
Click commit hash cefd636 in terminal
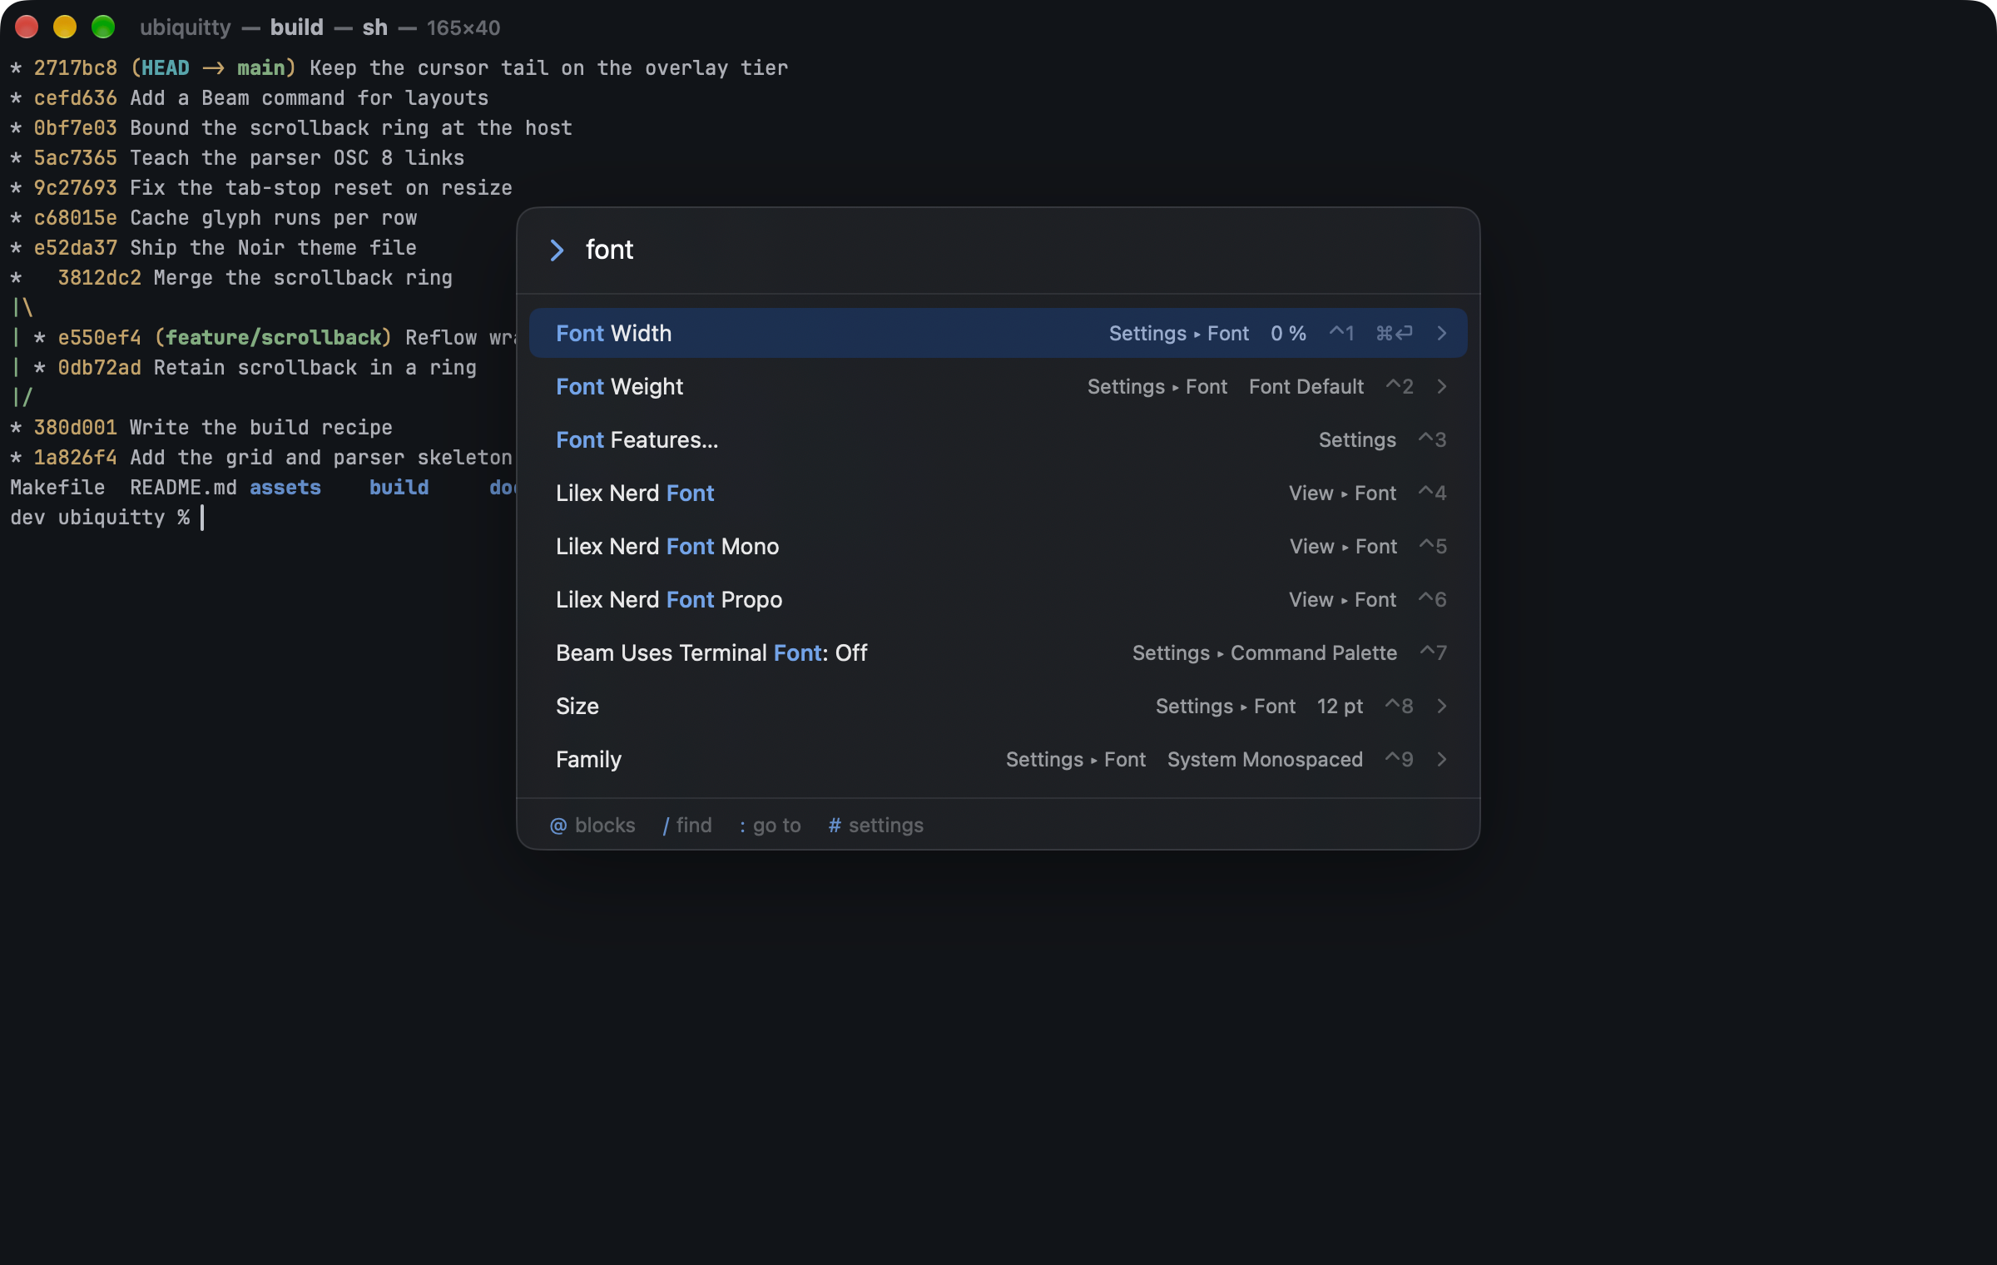coord(76,98)
